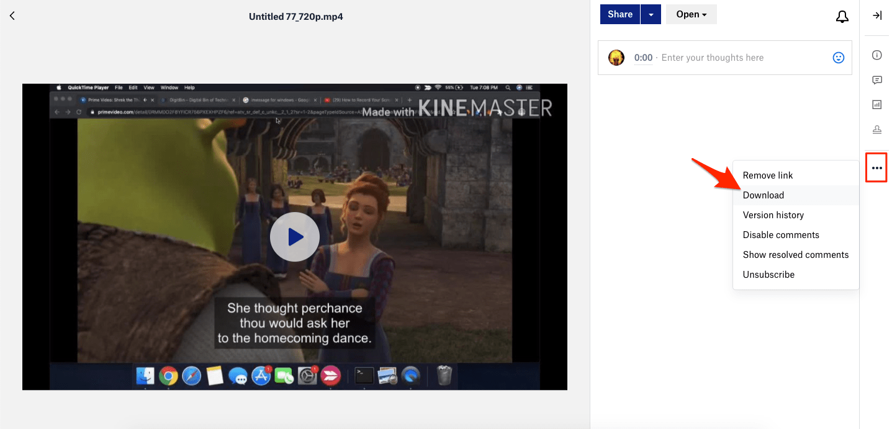This screenshot has width=892, height=429.
Task: Select Show resolved comments option
Action: pos(796,255)
